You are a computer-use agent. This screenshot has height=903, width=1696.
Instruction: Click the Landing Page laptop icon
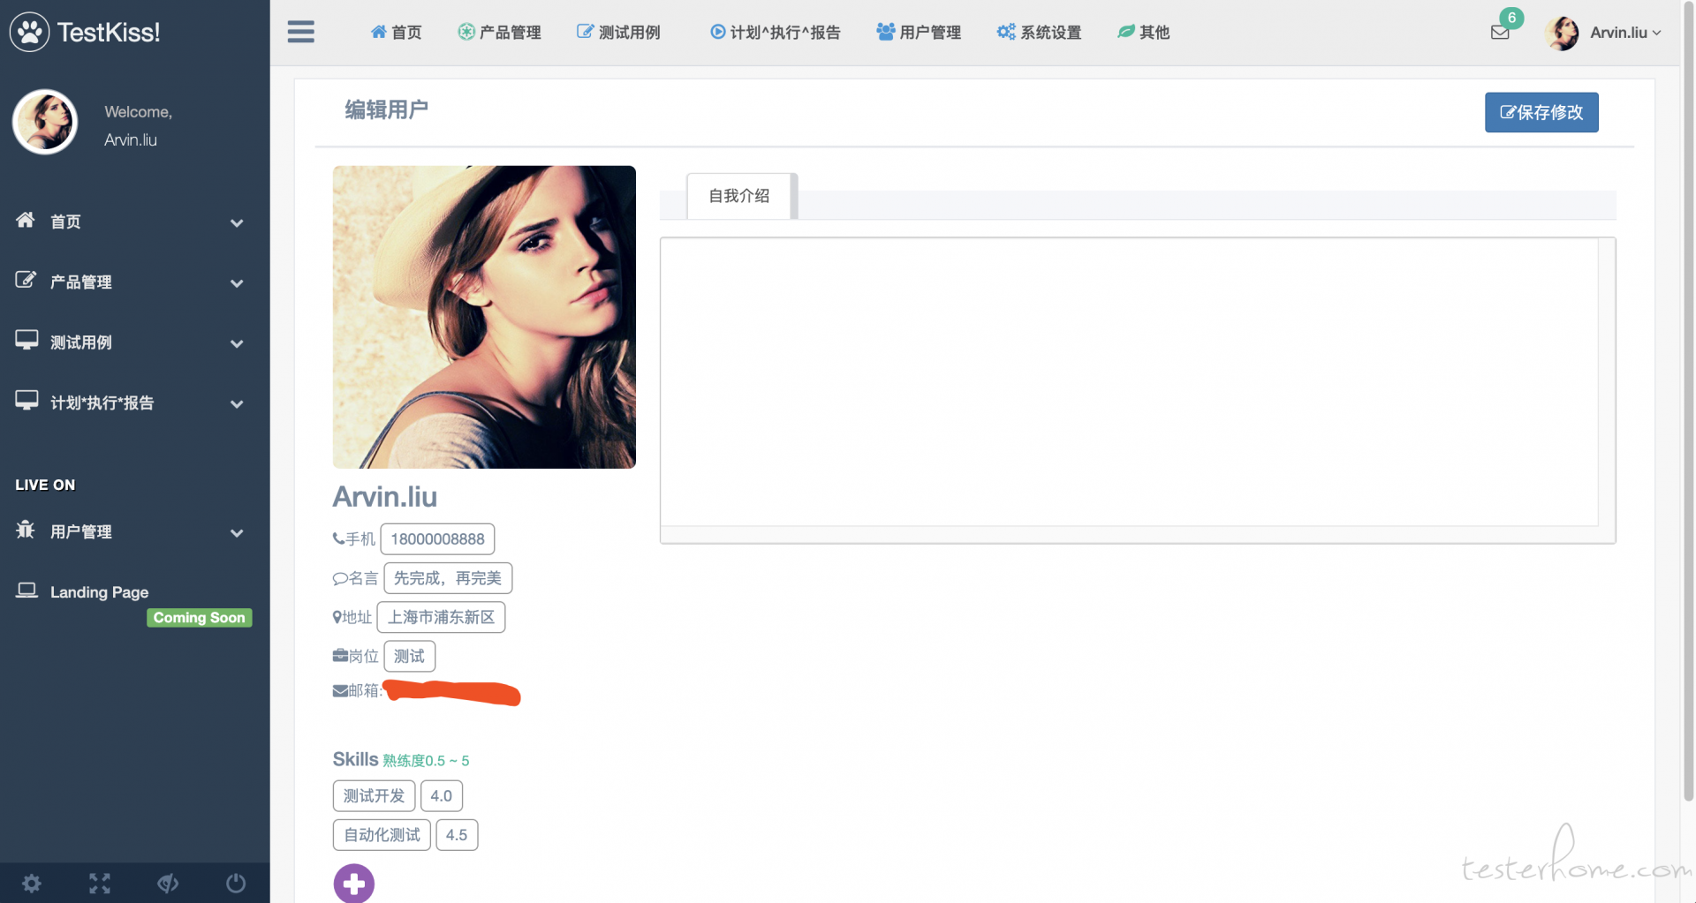click(x=26, y=590)
